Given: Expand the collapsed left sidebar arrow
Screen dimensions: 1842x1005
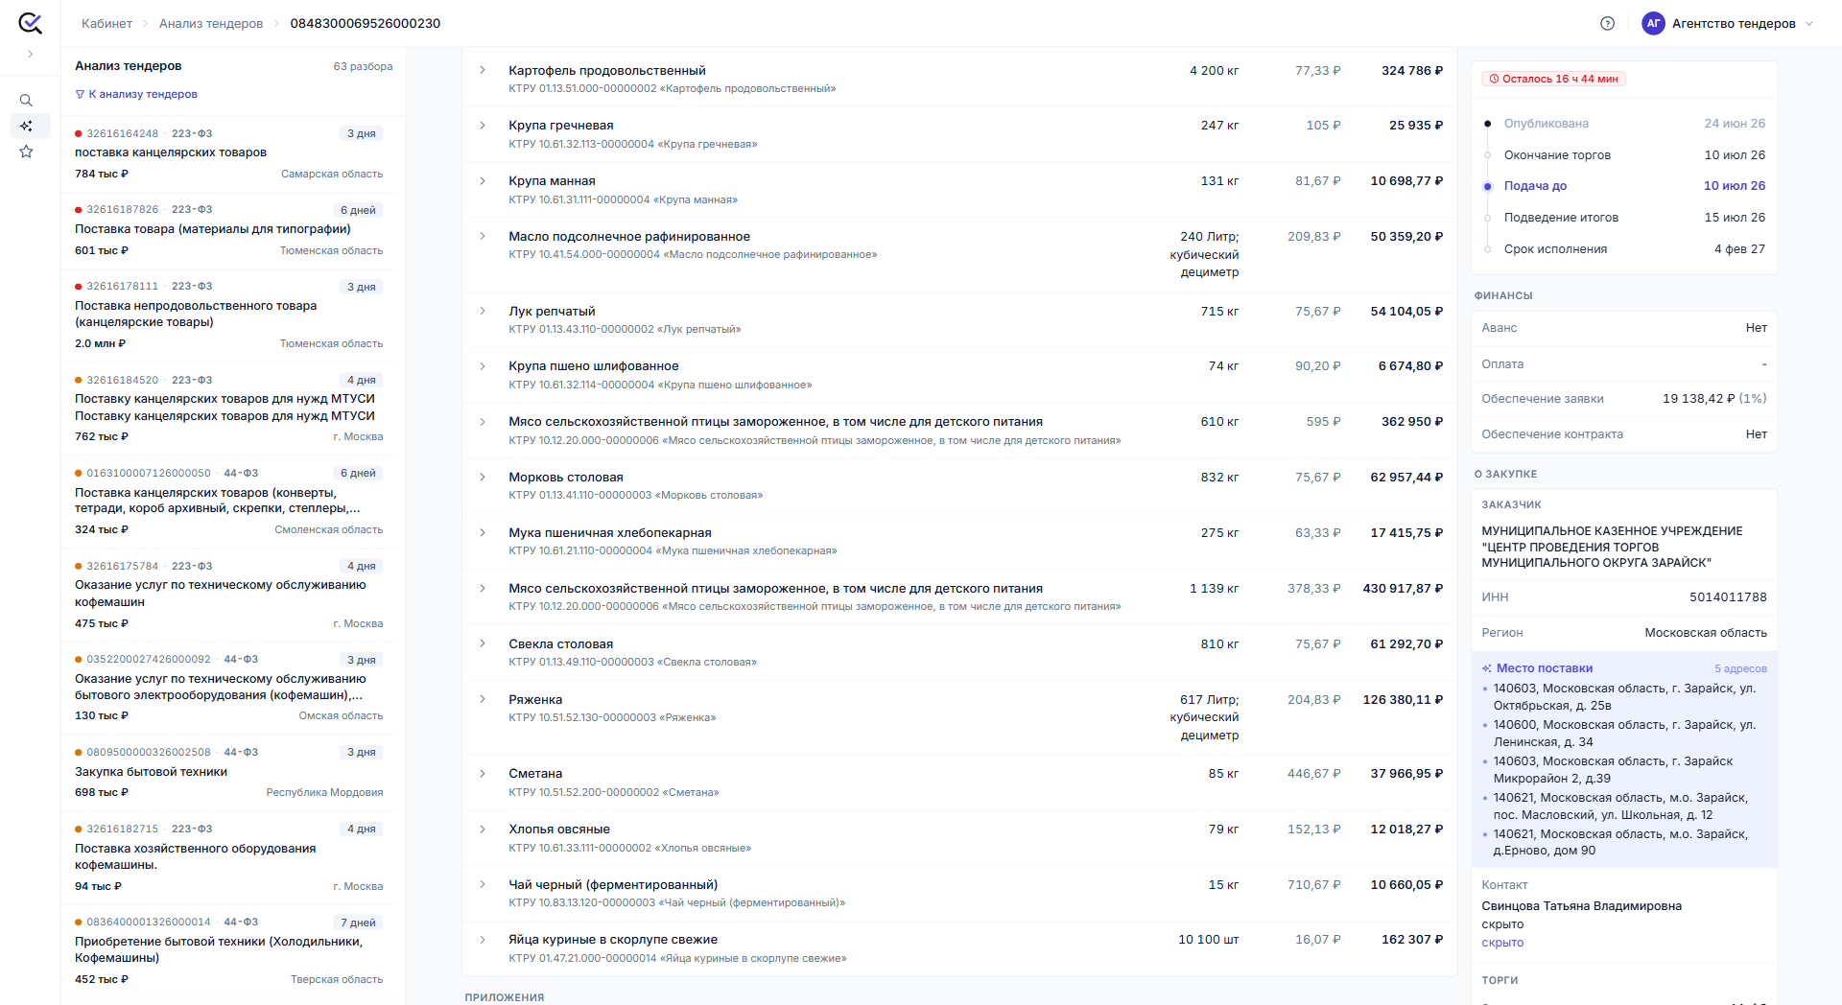Looking at the screenshot, I should pos(30,55).
